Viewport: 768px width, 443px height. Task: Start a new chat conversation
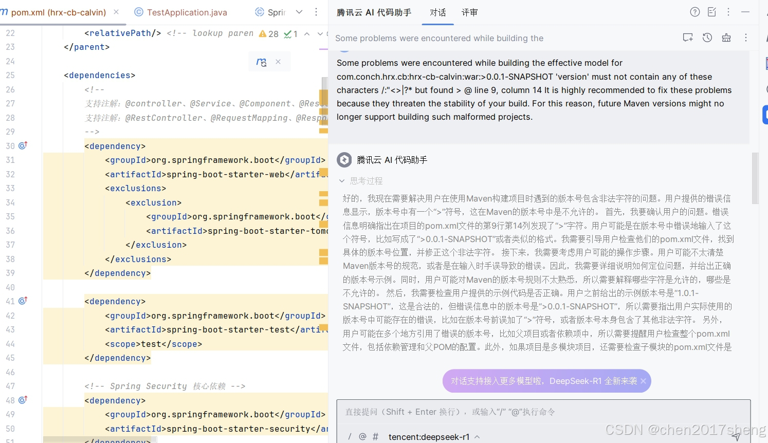click(x=688, y=38)
